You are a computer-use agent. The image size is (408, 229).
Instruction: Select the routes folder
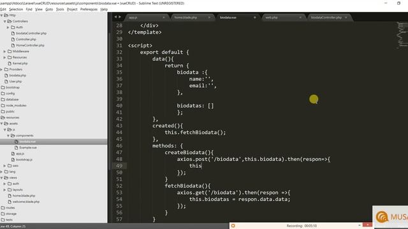[x=10, y=208]
